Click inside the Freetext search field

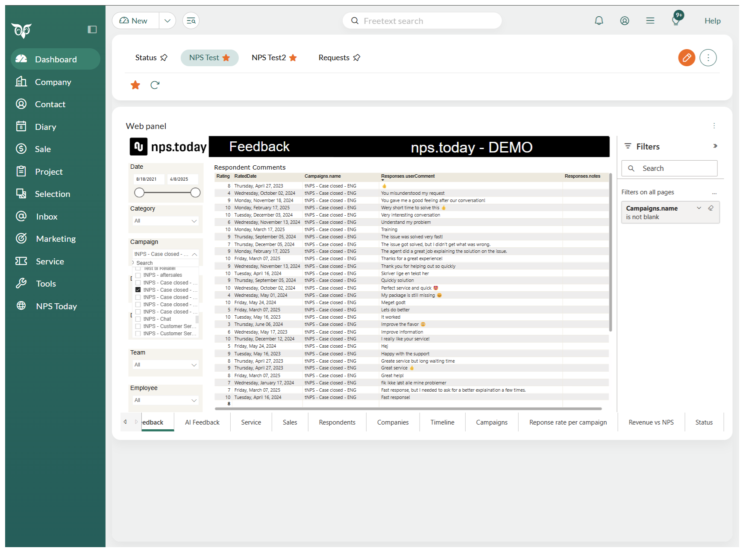[x=422, y=21]
